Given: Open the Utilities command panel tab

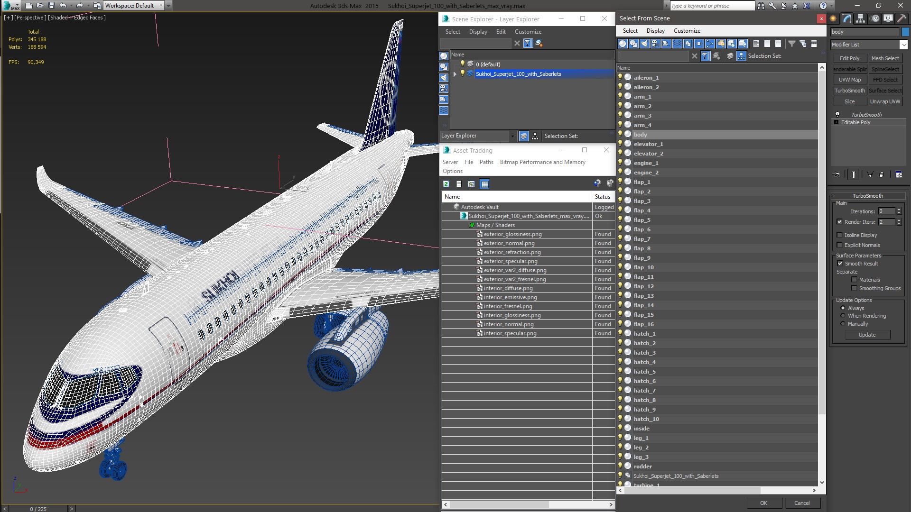Looking at the screenshot, I should tap(902, 18).
